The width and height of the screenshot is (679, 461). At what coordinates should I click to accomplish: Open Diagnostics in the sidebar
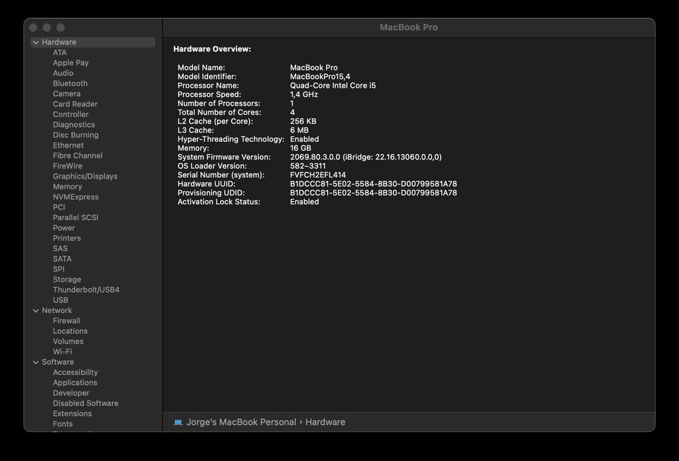74,125
